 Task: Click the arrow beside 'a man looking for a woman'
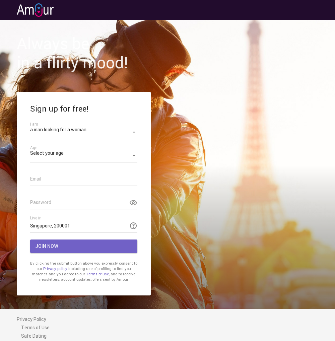(x=134, y=132)
